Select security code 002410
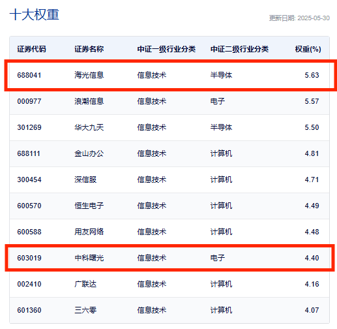Image resolution: width=337 pixels, height=329 pixels. tap(29, 284)
